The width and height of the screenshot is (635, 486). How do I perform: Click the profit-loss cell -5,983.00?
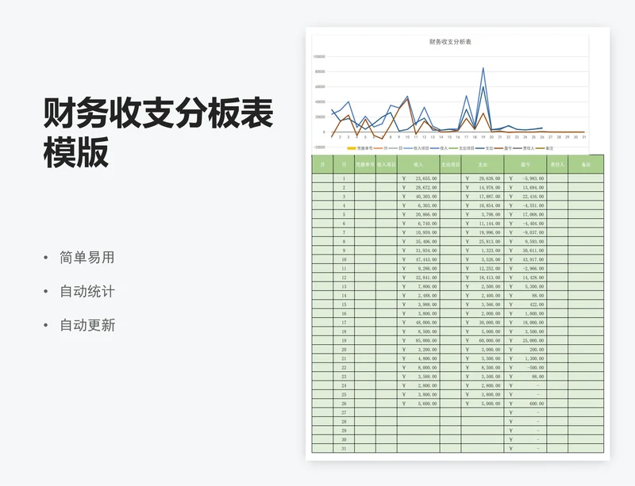coord(525,178)
